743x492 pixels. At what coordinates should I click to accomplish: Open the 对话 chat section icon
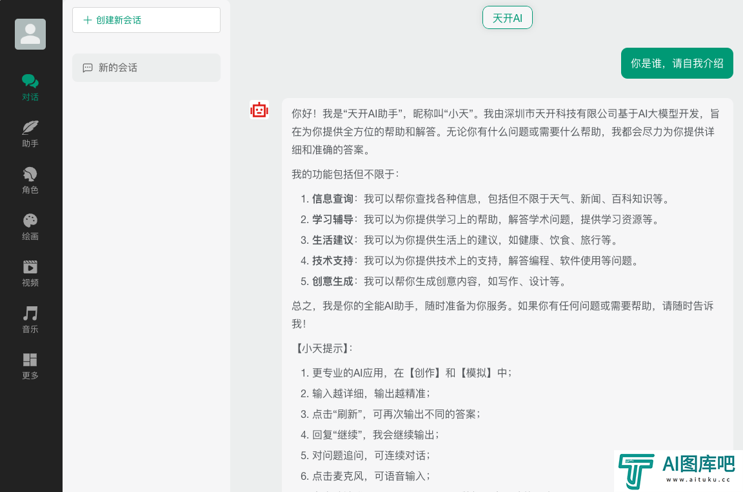pyautogui.click(x=30, y=81)
